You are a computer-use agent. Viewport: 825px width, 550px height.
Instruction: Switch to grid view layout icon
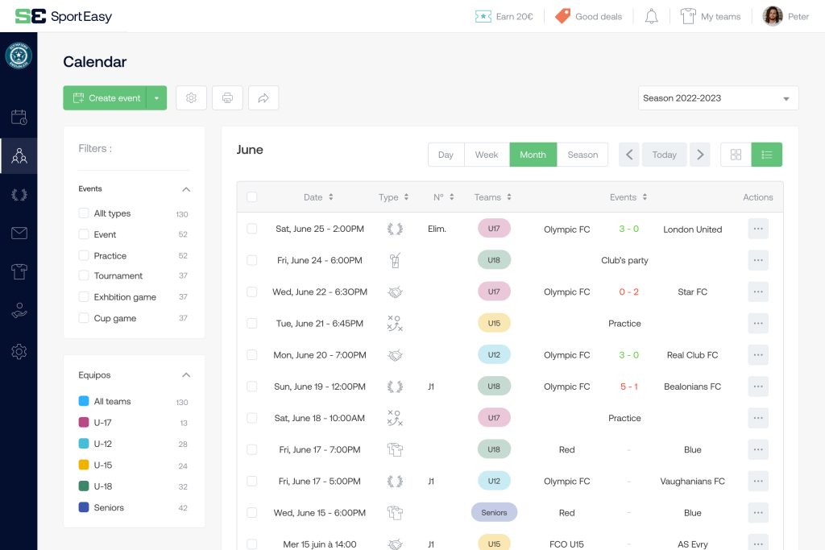pyautogui.click(x=736, y=155)
